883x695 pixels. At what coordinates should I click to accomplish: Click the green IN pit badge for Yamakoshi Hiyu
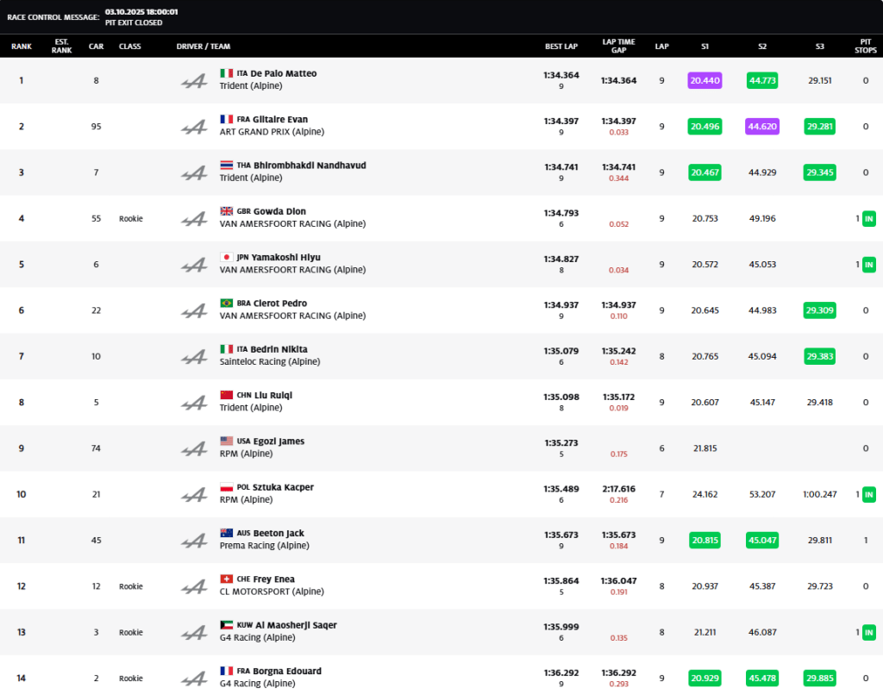coord(869,264)
